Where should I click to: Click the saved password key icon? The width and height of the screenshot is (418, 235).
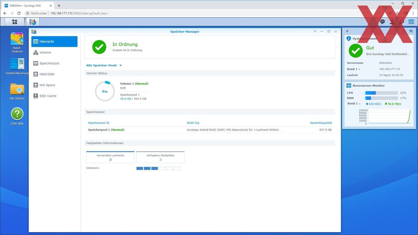tap(390, 13)
